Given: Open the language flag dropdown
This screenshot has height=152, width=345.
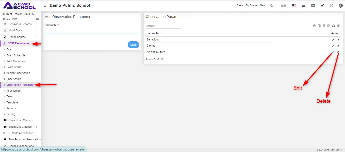Looking at the screenshot, I should 294,6.
